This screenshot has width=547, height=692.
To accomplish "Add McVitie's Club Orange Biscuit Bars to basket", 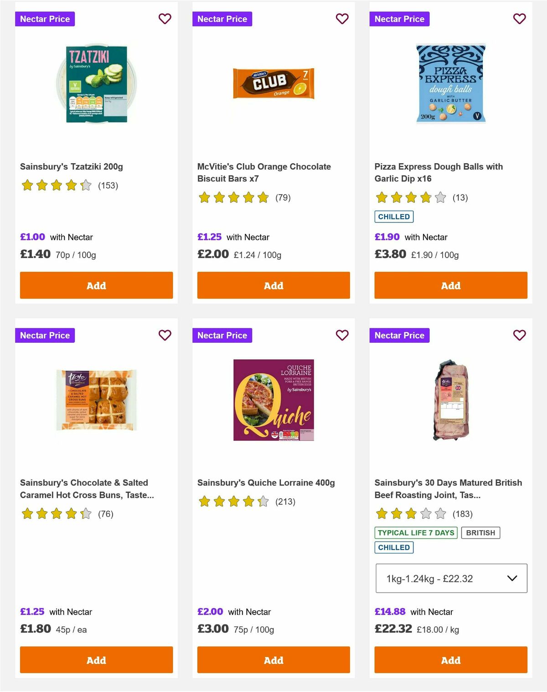I will (x=273, y=285).
